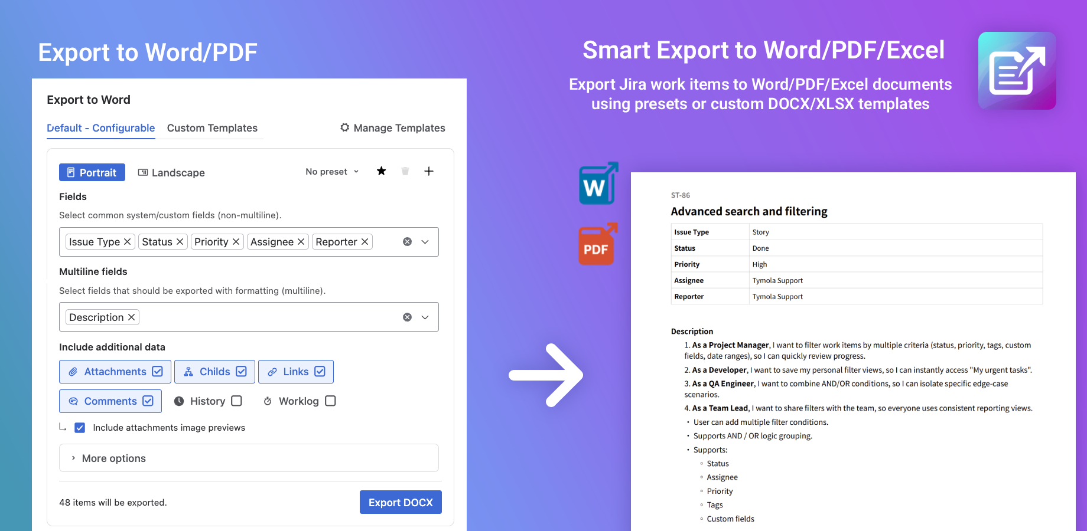Click the 'Tags' bullet in preview
This screenshot has height=531, width=1087.
pyautogui.click(x=715, y=505)
